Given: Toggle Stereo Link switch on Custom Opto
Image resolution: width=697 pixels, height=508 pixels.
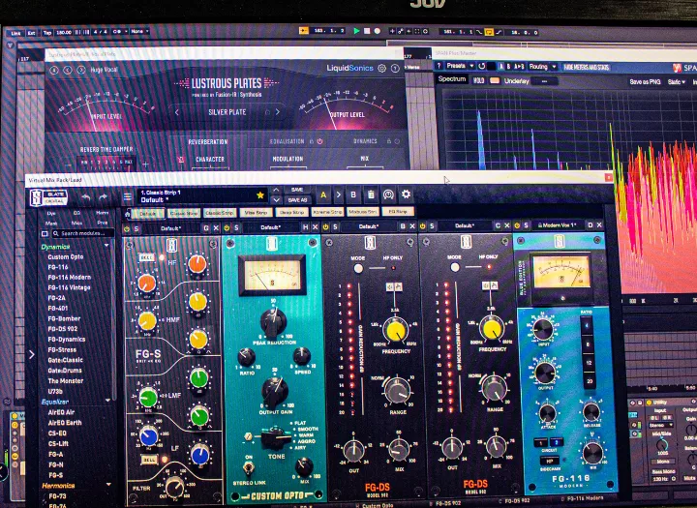Looking at the screenshot, I should [248, 468].
